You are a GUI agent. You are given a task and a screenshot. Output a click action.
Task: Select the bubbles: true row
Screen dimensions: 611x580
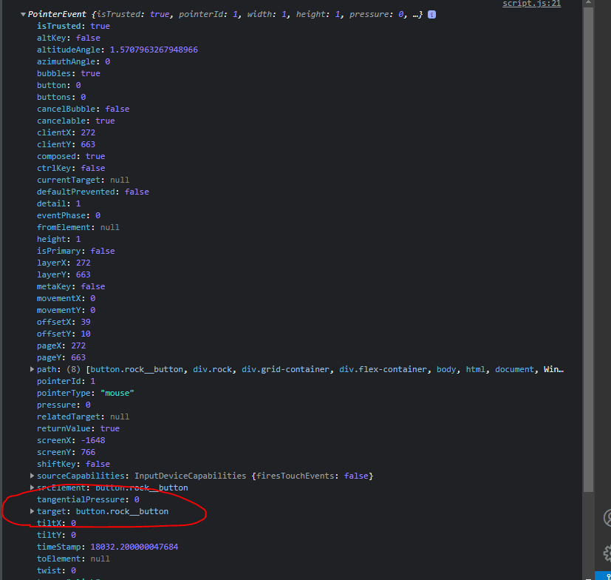(69, 73)
